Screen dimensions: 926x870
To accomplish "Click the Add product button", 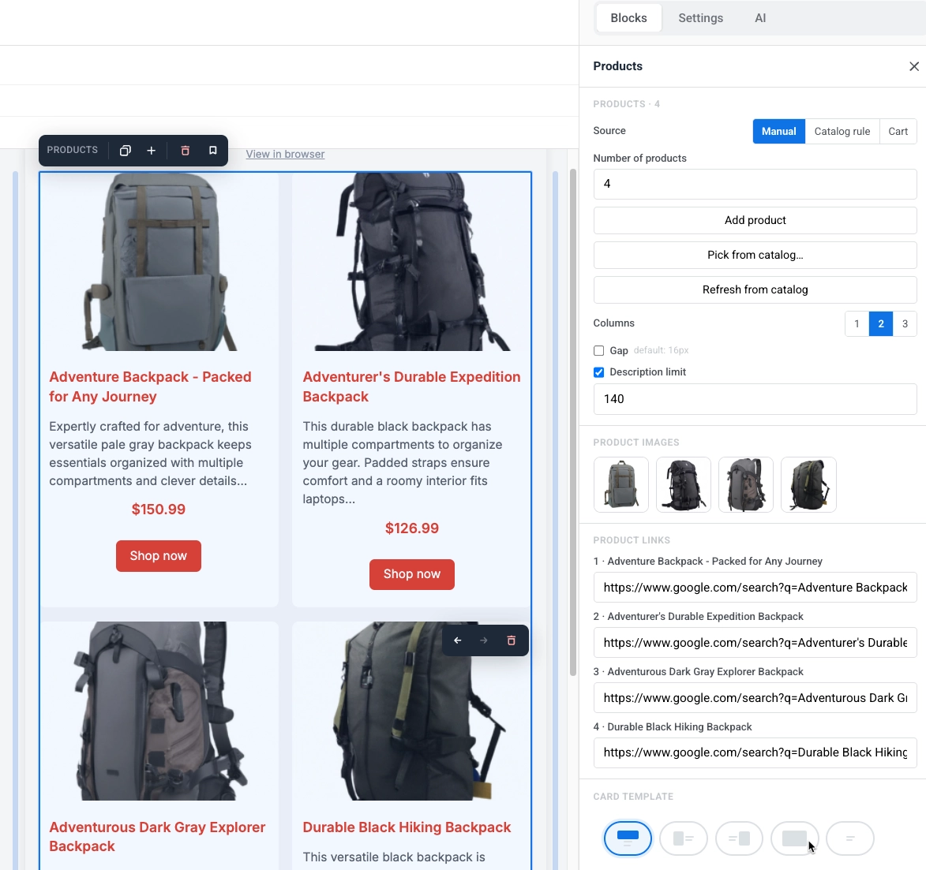I will click(755, 220).
